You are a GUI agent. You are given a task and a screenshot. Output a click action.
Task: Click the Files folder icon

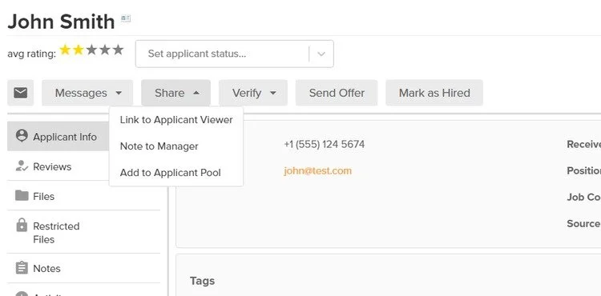coord(22,196)
